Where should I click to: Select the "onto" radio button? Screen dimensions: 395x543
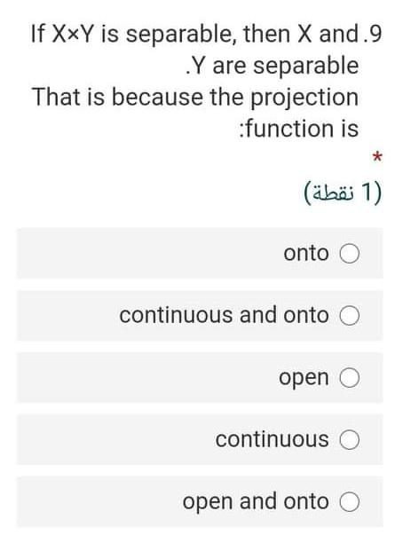[x=349, y=254]
